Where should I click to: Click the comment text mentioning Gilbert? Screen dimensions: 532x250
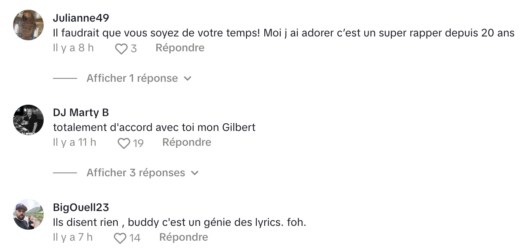tap(154, 127)
